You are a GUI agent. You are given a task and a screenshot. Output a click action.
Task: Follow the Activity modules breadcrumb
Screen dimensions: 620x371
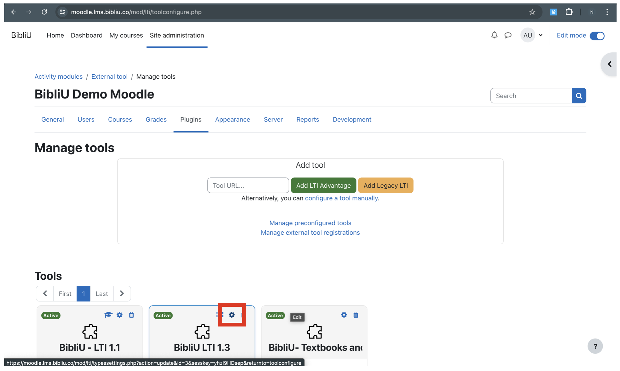[x=59, y=76]
